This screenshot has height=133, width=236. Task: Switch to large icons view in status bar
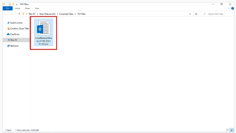coord(232,130)
